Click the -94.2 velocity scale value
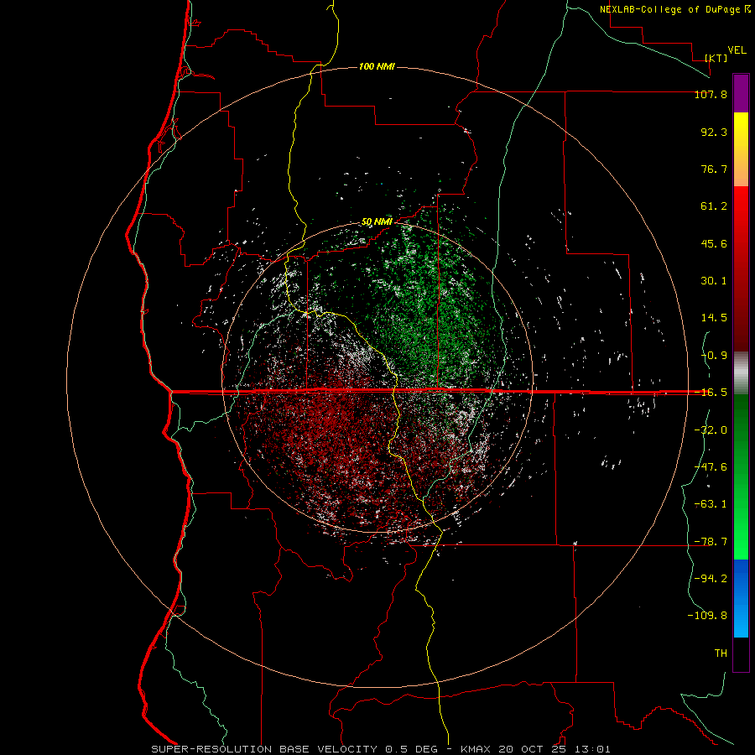This screenshot has height=755, width=755. point(711,578)
